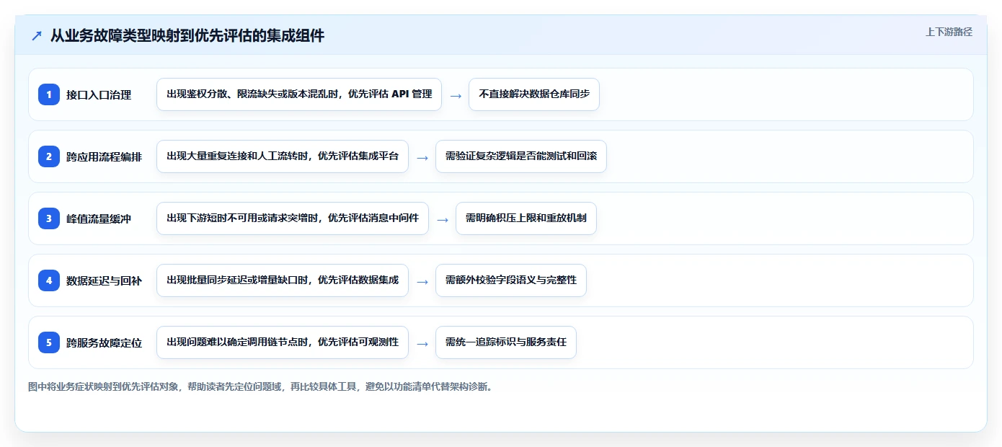The width and height of the screenshot is (1002, 447).
Task: Click the number 2 badge for 跨应用流程编排
Action: pos(49,156)
